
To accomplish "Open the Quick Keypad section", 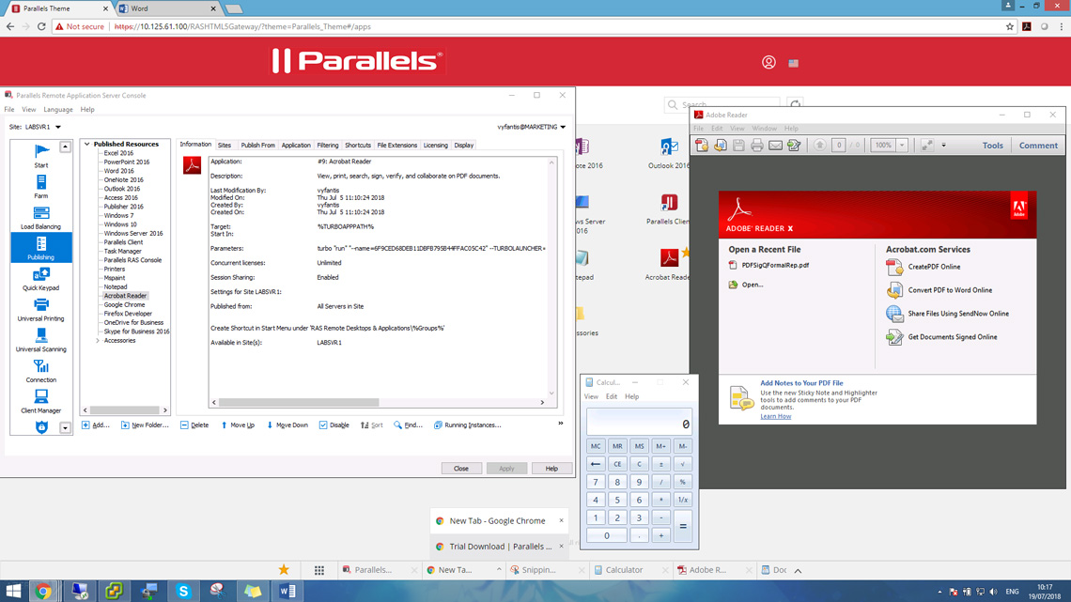I will pos(41,278).
